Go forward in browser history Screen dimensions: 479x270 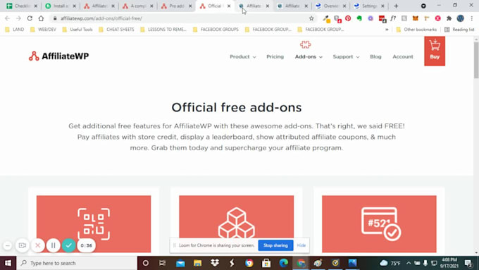(18, 18)
